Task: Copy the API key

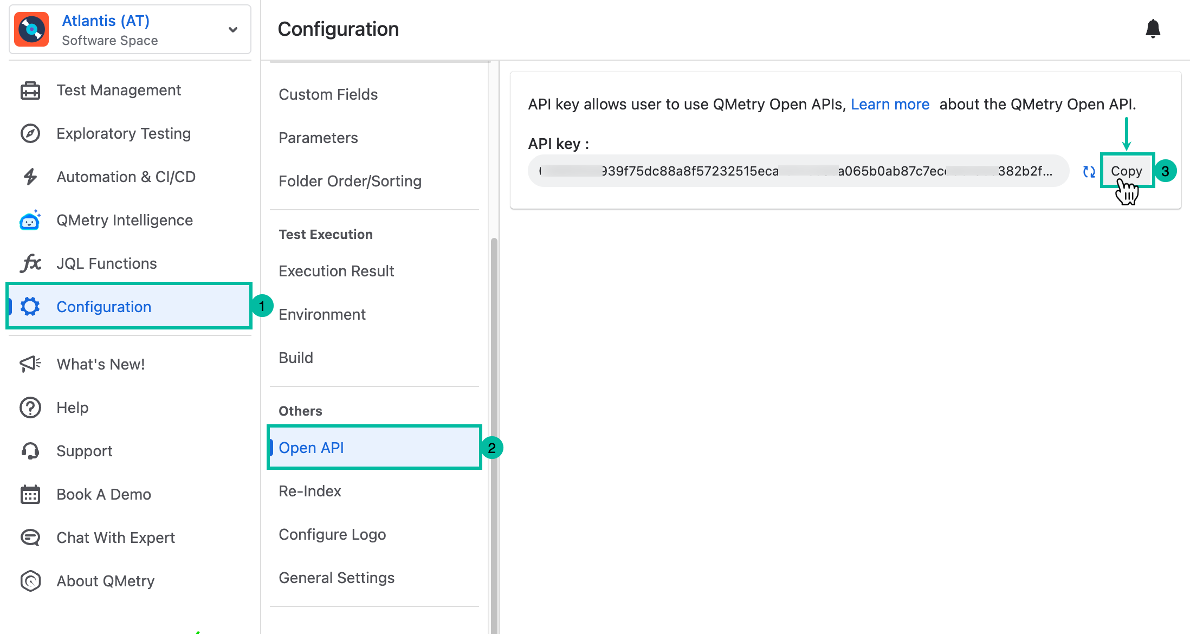Action: [x=1127, y=171]
